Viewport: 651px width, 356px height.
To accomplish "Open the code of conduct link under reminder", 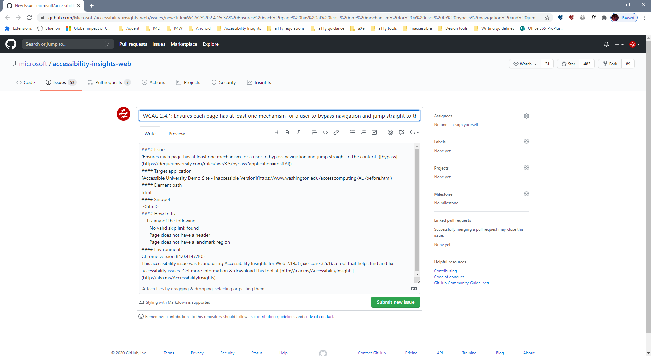I will pos(319,317).
